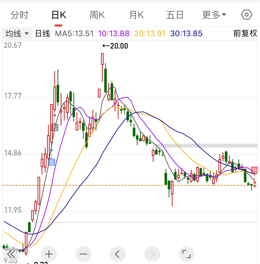Click the 11.95 axis label

click(13, 210)
